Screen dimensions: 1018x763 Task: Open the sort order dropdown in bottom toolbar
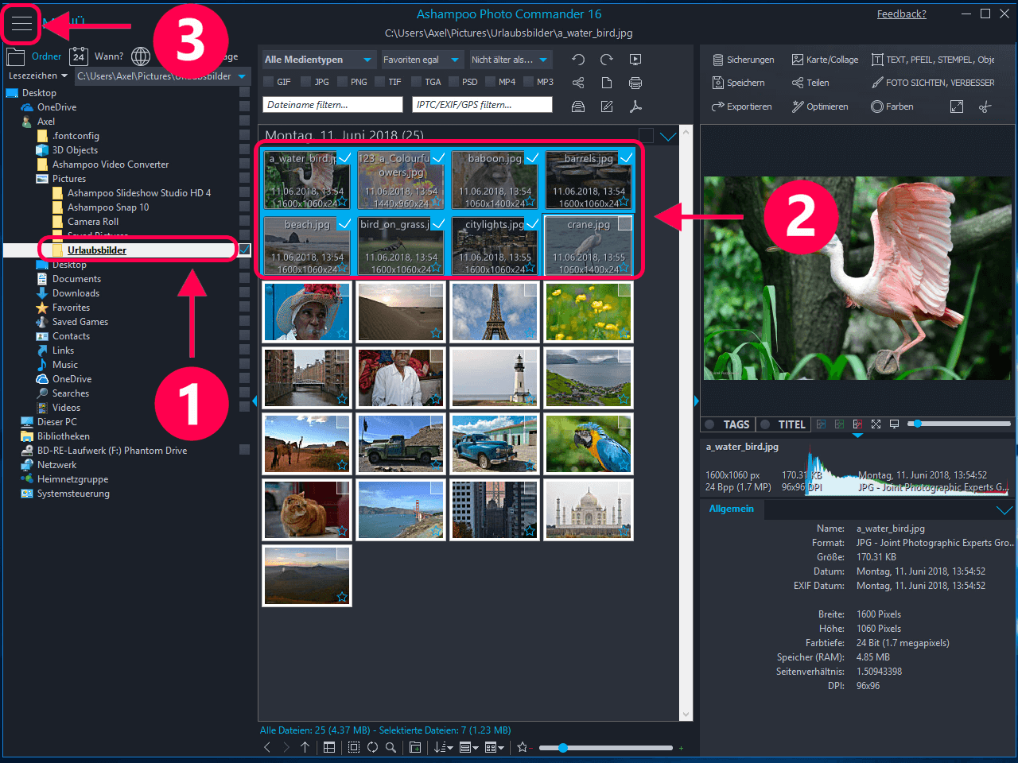tap(444, 747)
